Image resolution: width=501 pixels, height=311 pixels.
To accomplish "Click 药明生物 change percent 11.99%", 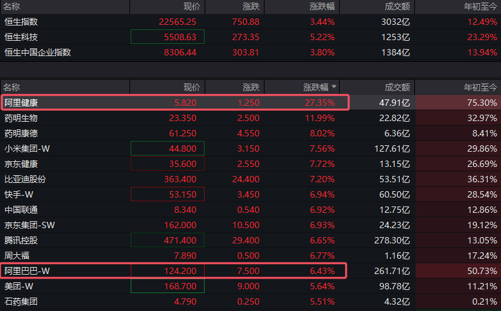I will pos(320,118).
